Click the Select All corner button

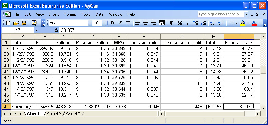(x=6, y=37)
